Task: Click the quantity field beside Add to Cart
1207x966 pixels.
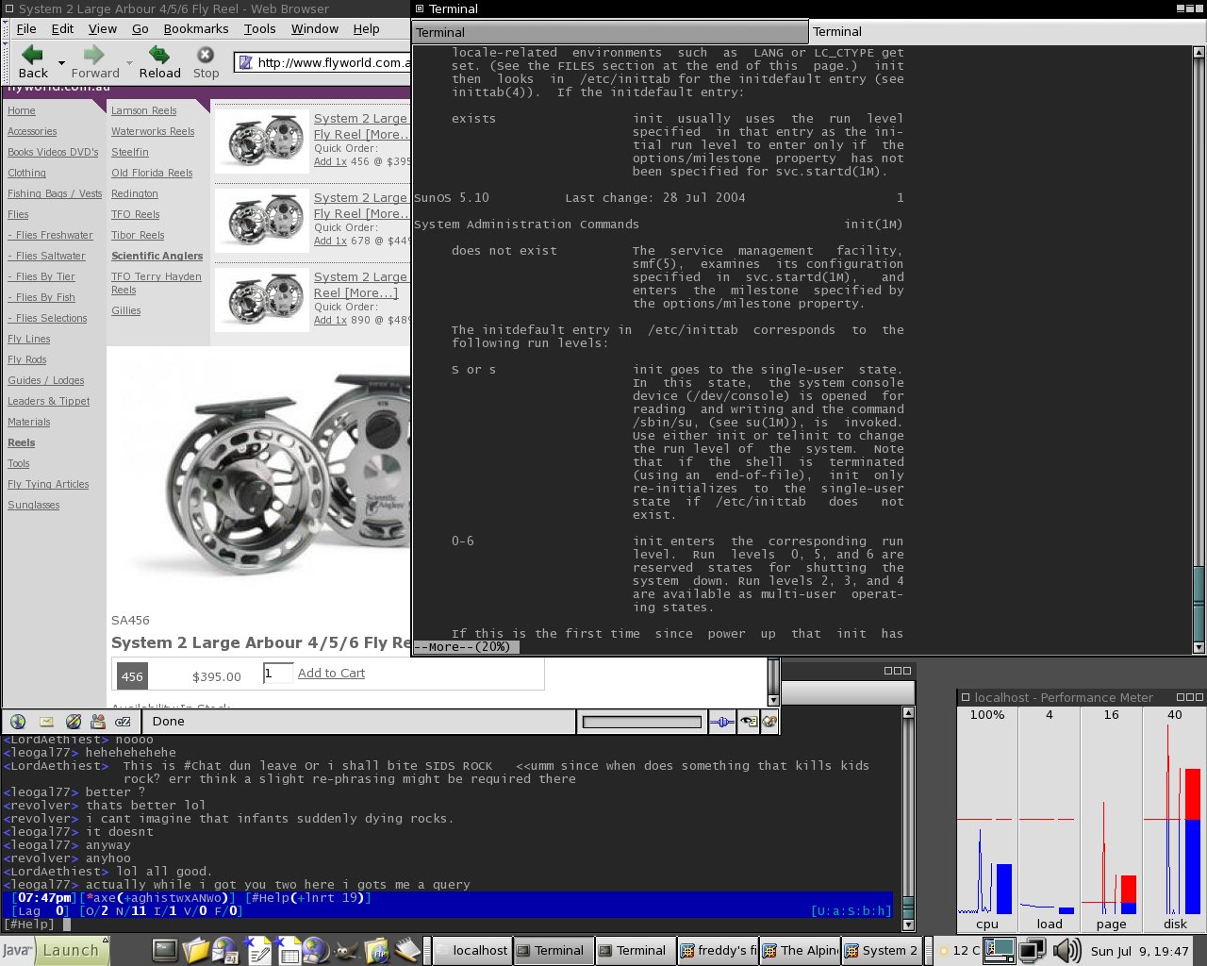Action: 278,673
